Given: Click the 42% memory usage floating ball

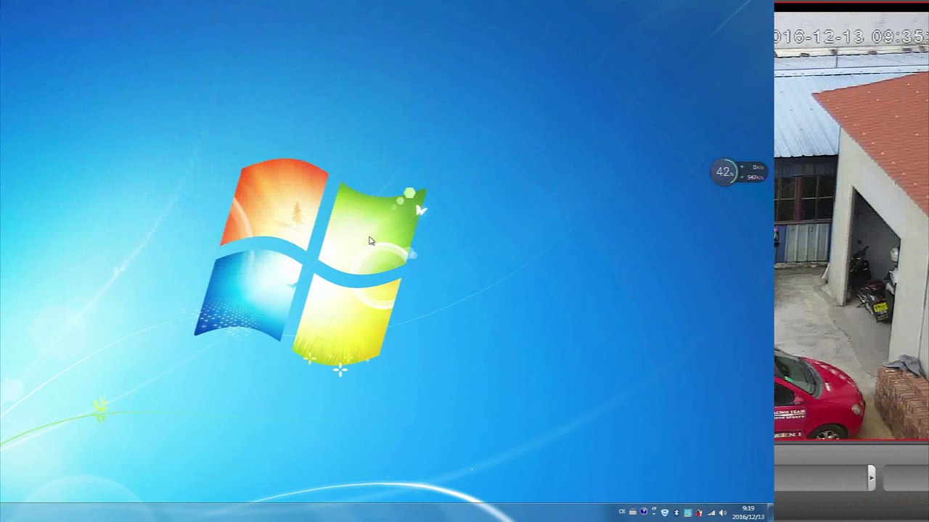Looking at the screenshot, I should pos(724,172).
